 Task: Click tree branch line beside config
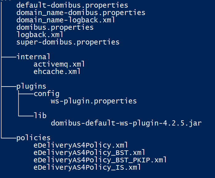coord(26,94)
